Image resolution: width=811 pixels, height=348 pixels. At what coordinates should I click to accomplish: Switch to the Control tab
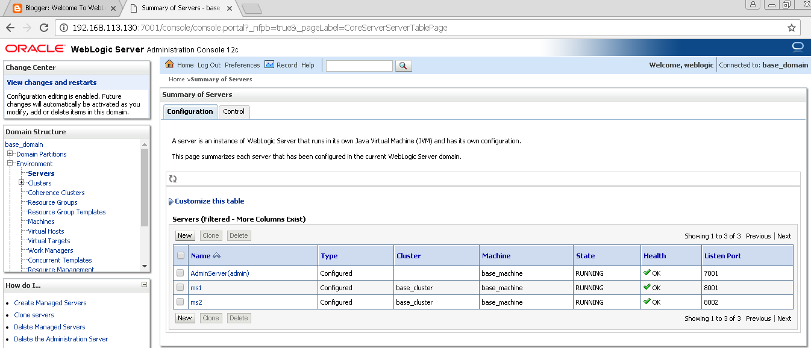point(234,111)
